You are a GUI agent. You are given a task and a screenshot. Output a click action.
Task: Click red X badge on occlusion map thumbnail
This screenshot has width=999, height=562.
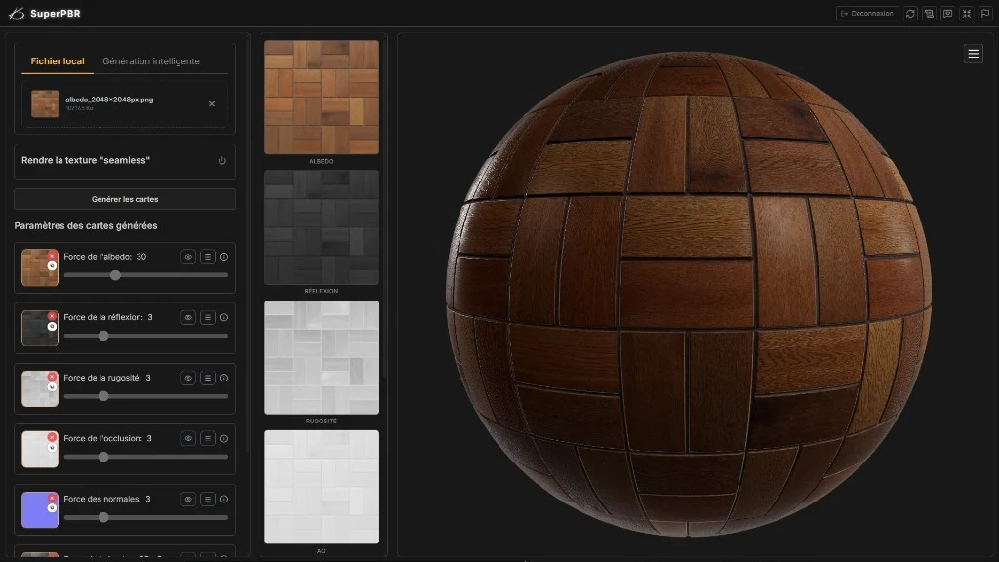tap(53, 438)
